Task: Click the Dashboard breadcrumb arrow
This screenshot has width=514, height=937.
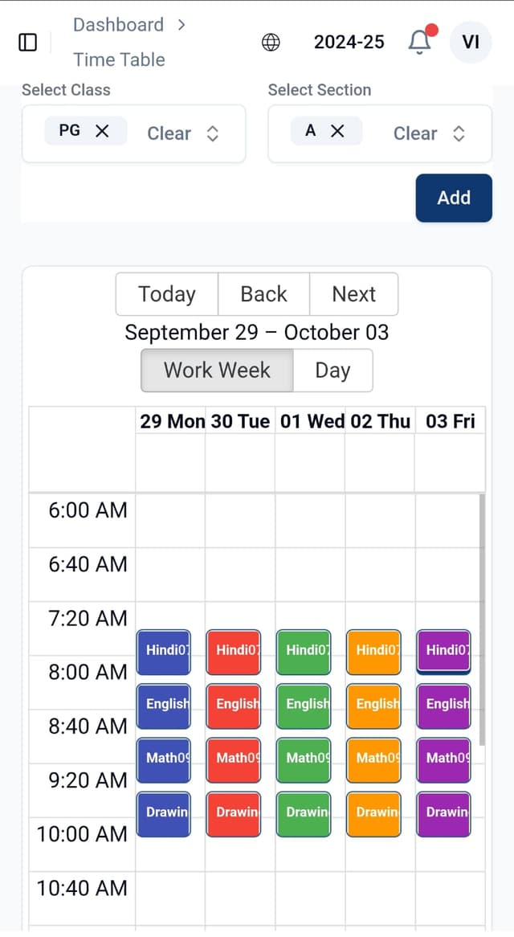Action: pos(182,25)
